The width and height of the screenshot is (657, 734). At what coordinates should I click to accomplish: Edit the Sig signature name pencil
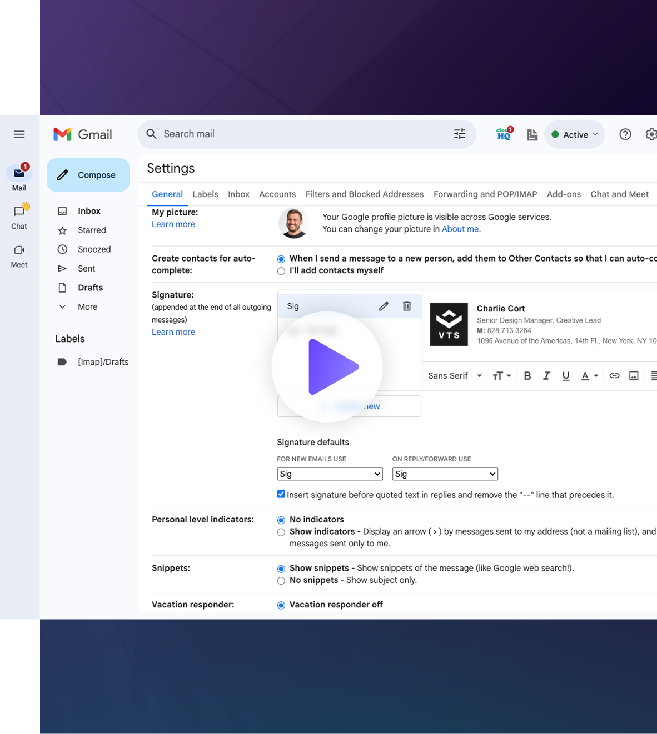pyautogui.click(x=384, y=306)
